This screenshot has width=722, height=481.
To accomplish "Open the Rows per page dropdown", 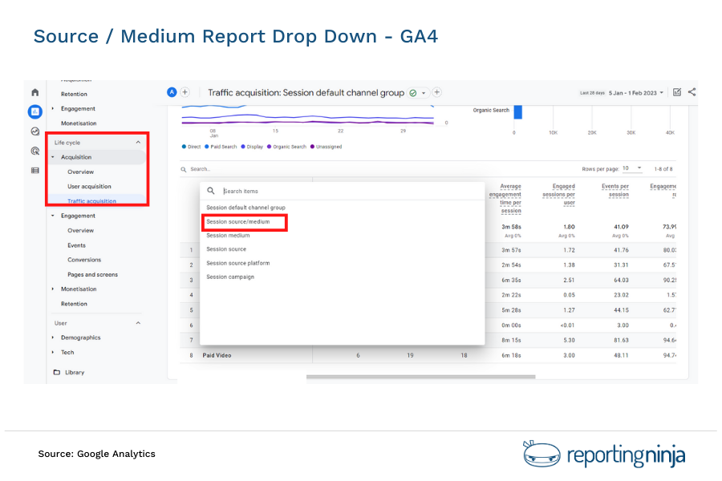I will (632, 168).
